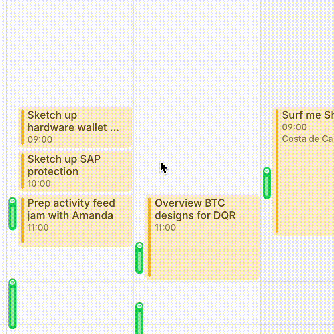
Task: Open long Spotify pill at bottom of left column
Action: click(12, 304)
